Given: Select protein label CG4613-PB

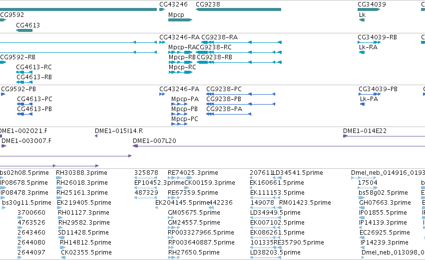Looking at the screenshot, I should [x=34, y=109].
